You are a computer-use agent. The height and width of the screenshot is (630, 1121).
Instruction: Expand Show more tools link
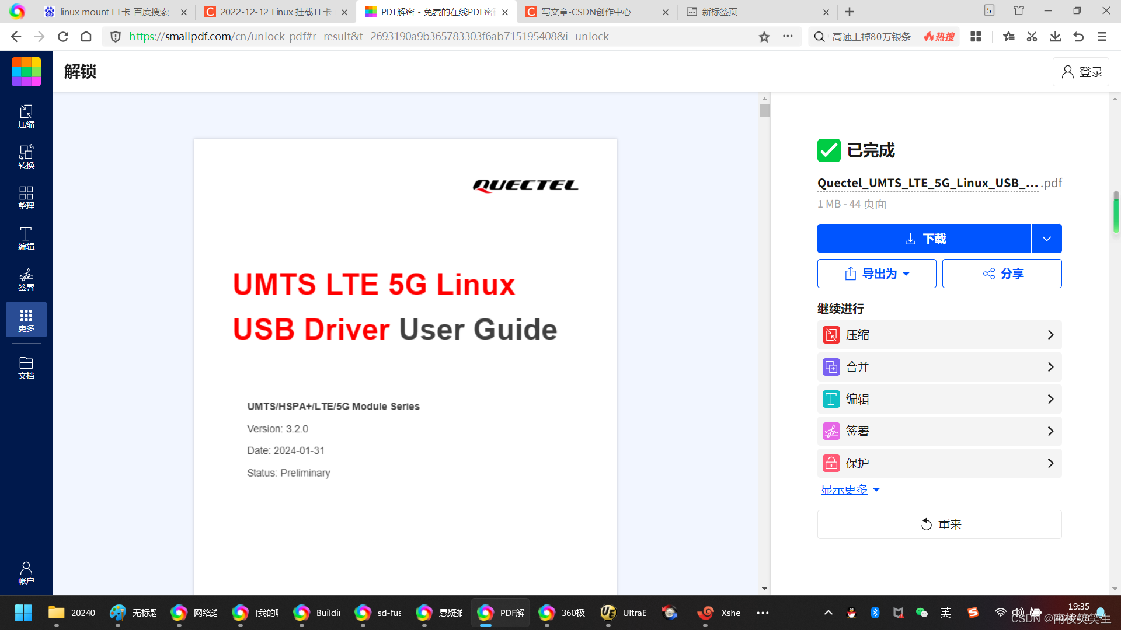coord(850,489)
